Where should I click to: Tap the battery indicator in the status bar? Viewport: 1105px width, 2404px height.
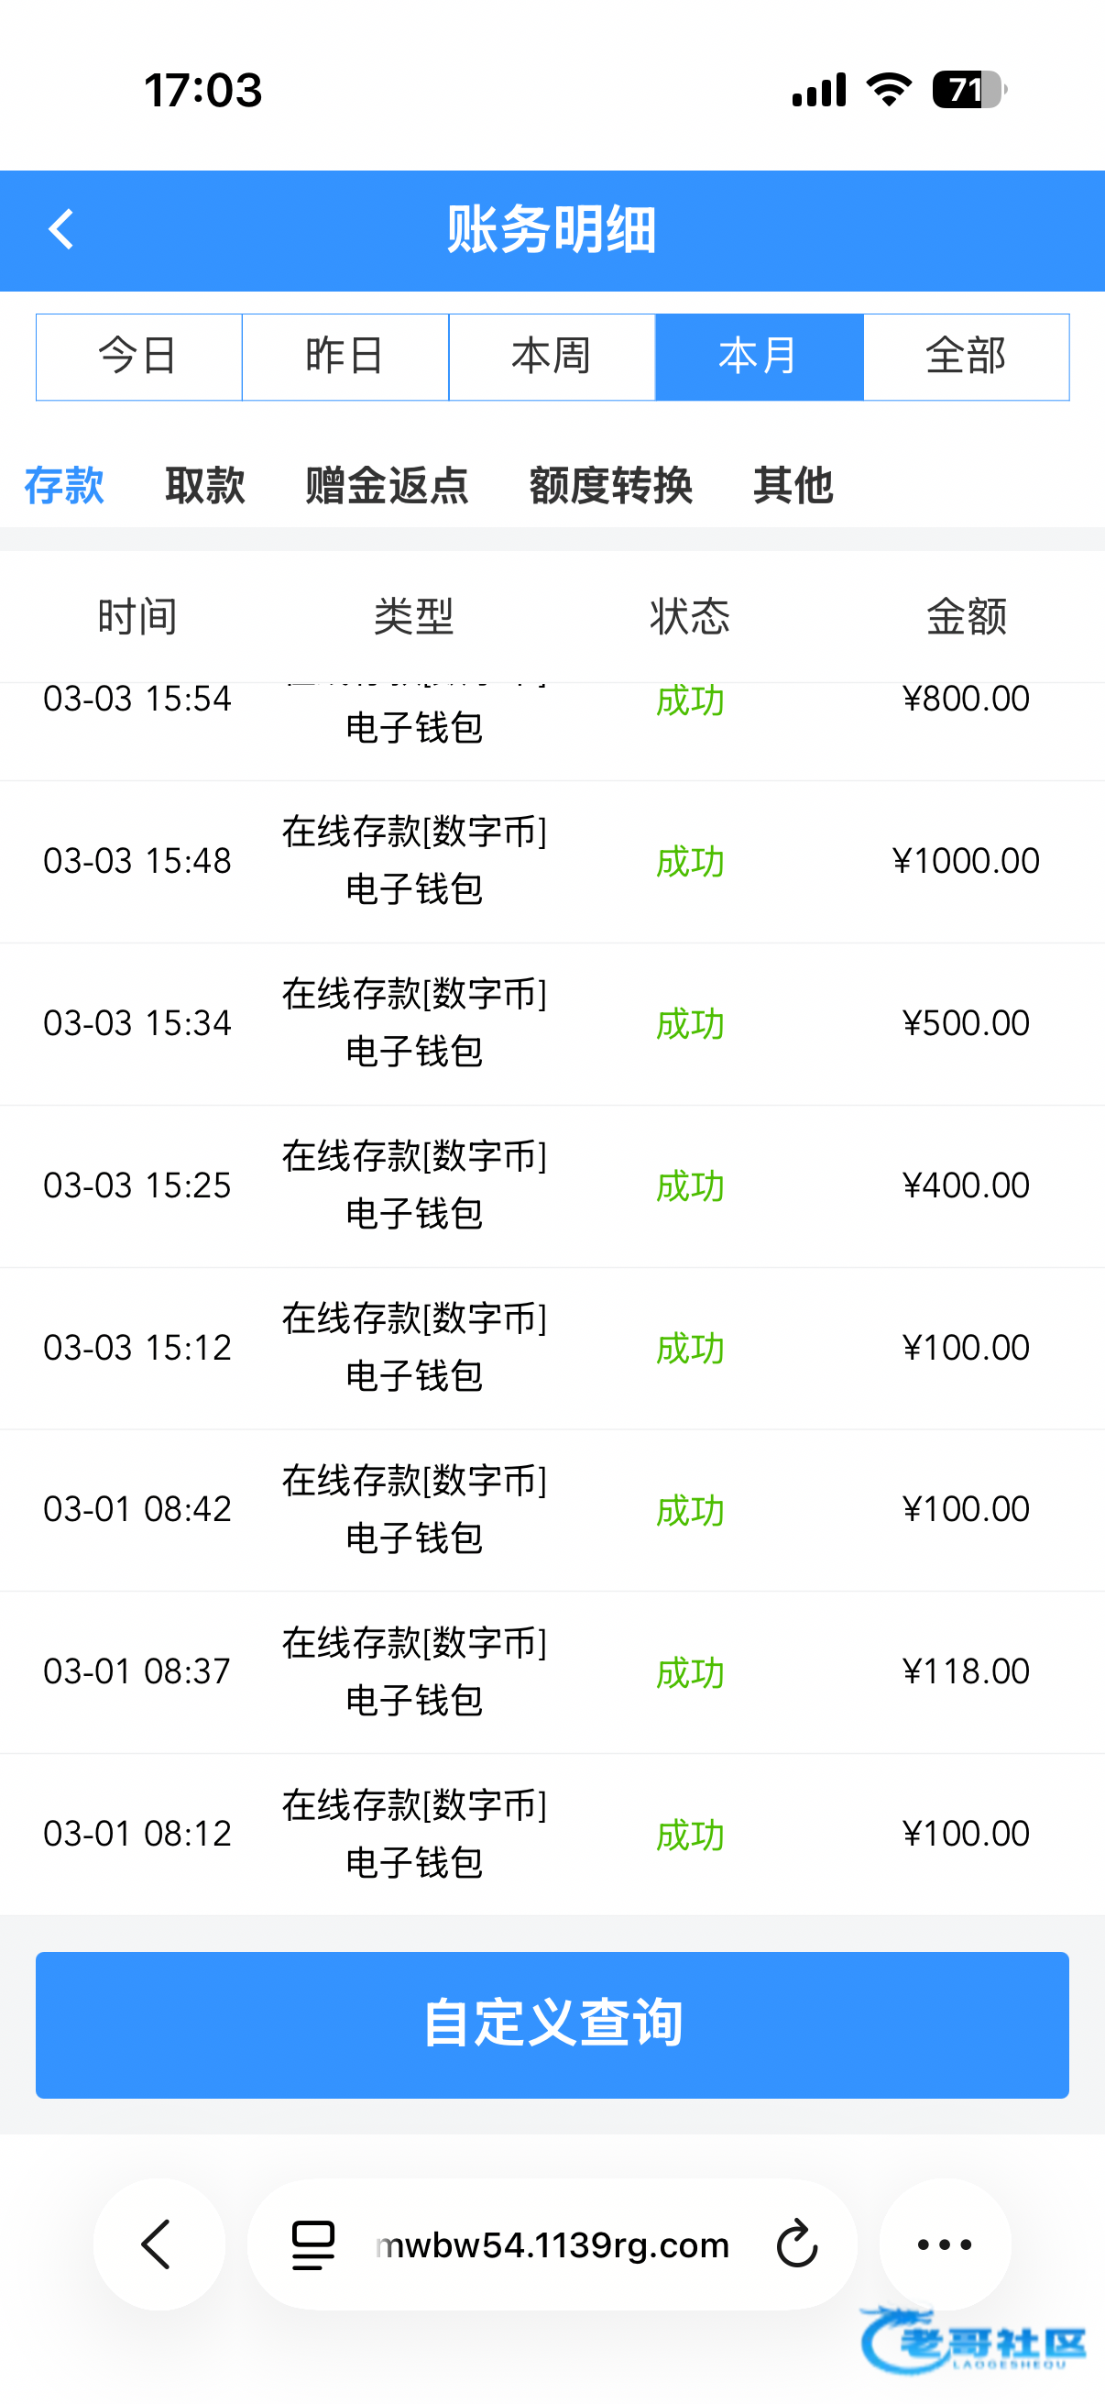tap(968, 91)
